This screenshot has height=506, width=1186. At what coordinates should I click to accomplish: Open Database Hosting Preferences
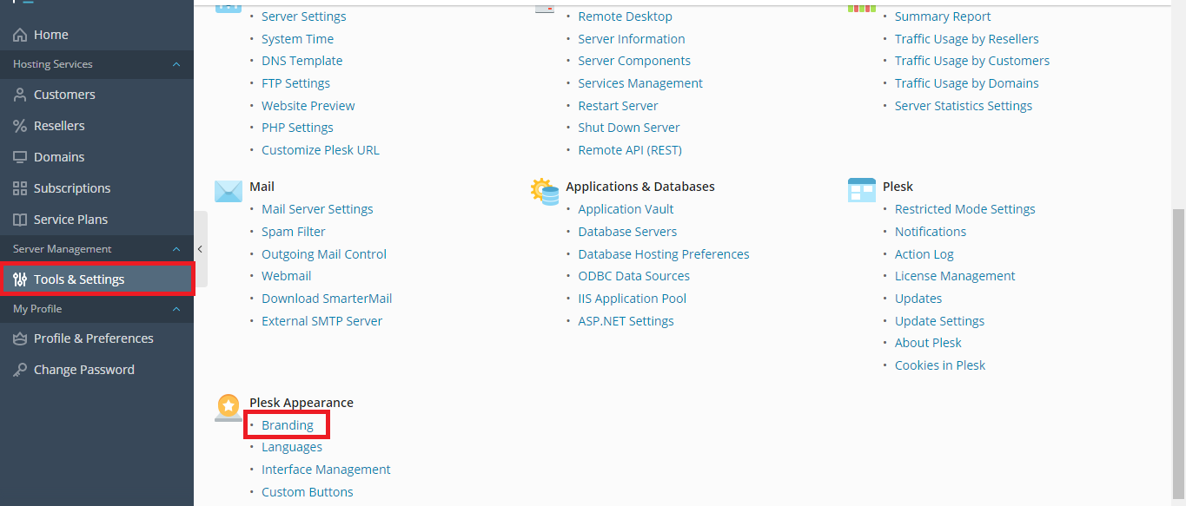(664, 254)
